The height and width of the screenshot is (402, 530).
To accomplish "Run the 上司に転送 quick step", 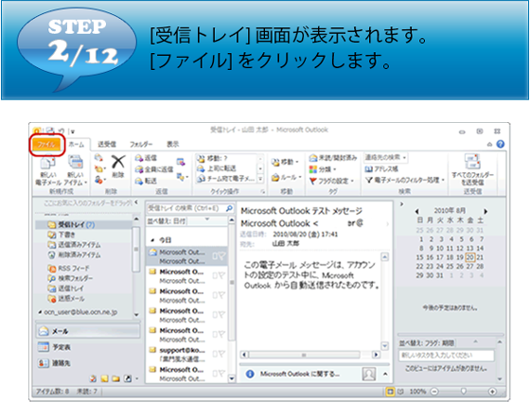I will [217, 168].
